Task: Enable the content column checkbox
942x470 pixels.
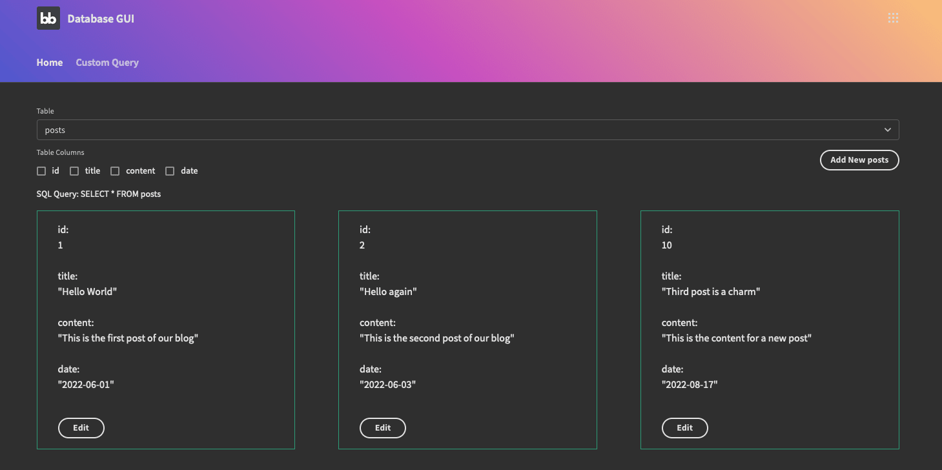Action: (x=115, y=171)
